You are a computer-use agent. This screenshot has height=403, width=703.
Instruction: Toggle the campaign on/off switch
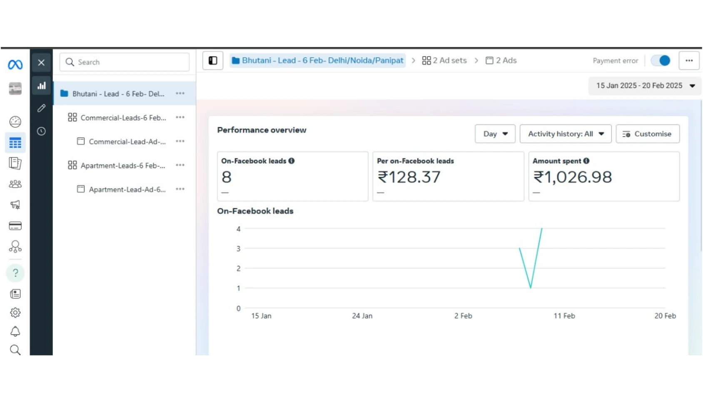[661, 61]
